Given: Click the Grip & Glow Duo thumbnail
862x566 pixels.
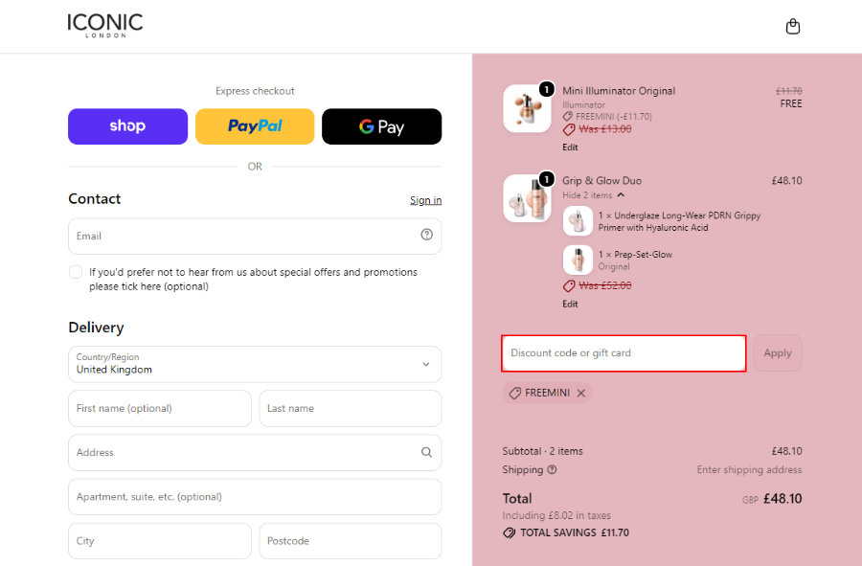Looking at the screenshot, I should [527, 198].
